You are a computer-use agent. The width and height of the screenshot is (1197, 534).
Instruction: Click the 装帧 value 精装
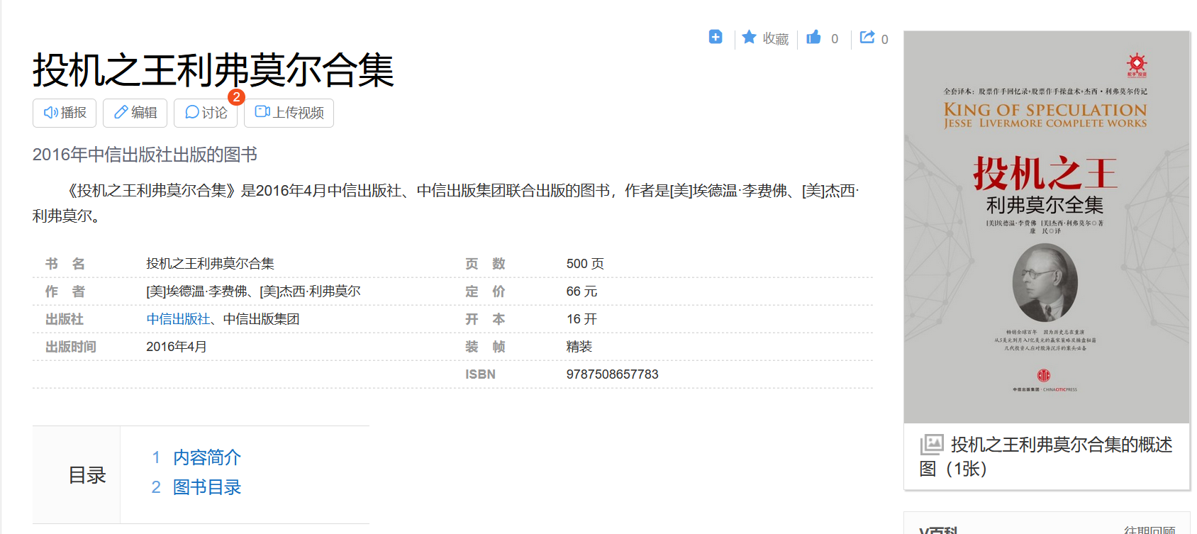point(579,347)
